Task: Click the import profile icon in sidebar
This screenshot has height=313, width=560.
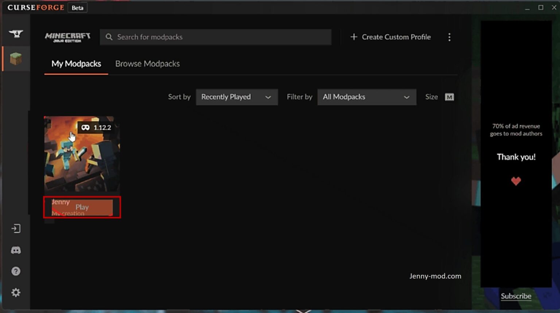Action: 16,228
